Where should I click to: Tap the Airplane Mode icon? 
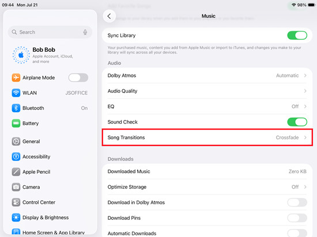[x=16, y=78]
